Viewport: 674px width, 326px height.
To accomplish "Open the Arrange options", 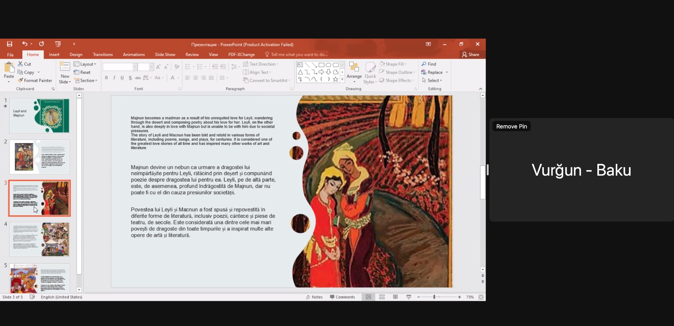I will coord(354,72).
